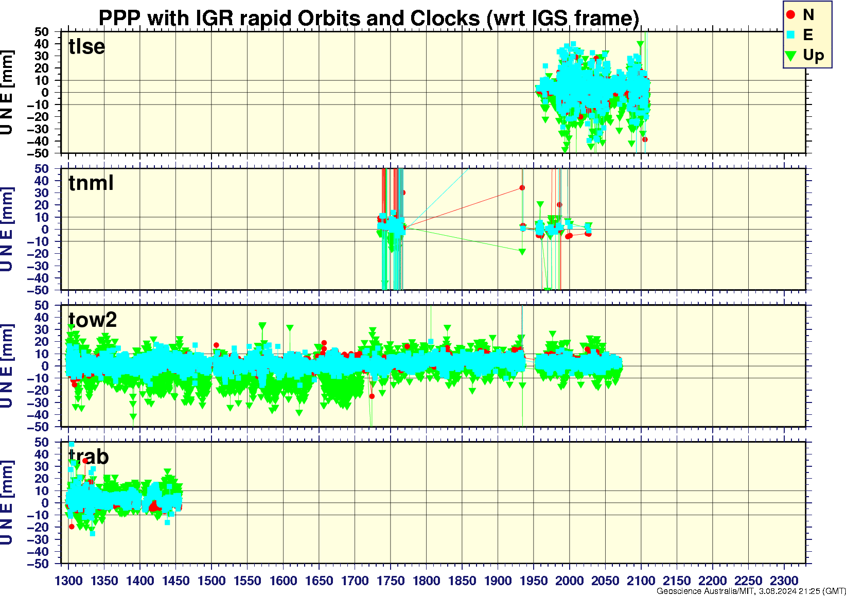Click x-axis tick label 1350
This screenshot has width=846, height=596.
(x=104, y=581)
